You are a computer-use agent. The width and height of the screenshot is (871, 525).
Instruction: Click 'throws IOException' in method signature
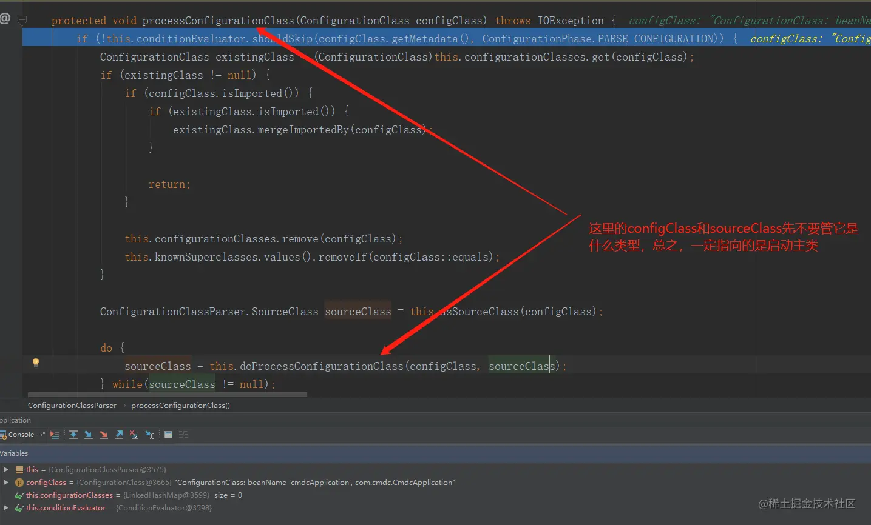tap(549, 21)
